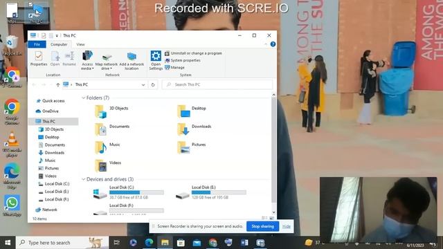Screen dimensions: 443x249
Task: Click the Access media ribbon icon
Action: [87, 60]
